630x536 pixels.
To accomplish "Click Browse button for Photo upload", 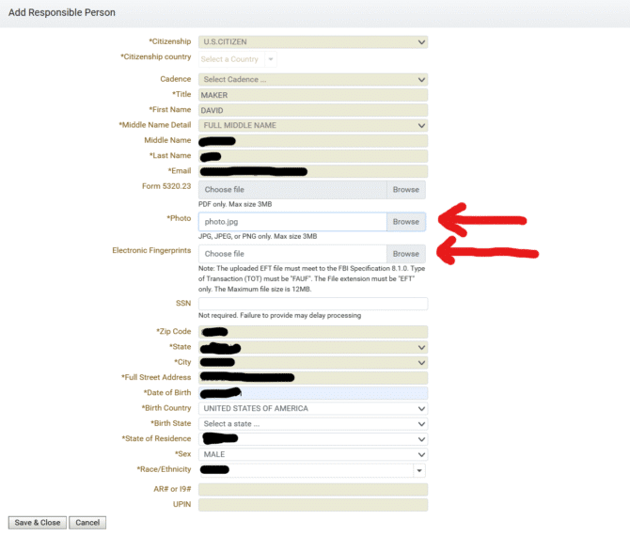I will click(x=405, y=222).
